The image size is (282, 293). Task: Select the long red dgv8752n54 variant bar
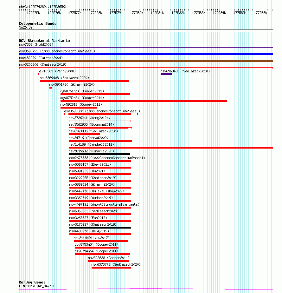click(144, 101)
